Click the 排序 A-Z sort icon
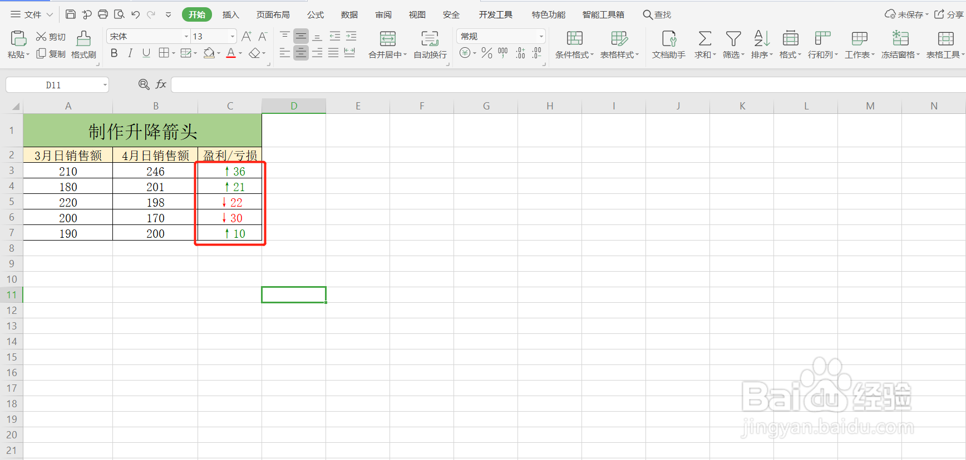This screenshot has height=460, width=966. (x=762, y=38)
